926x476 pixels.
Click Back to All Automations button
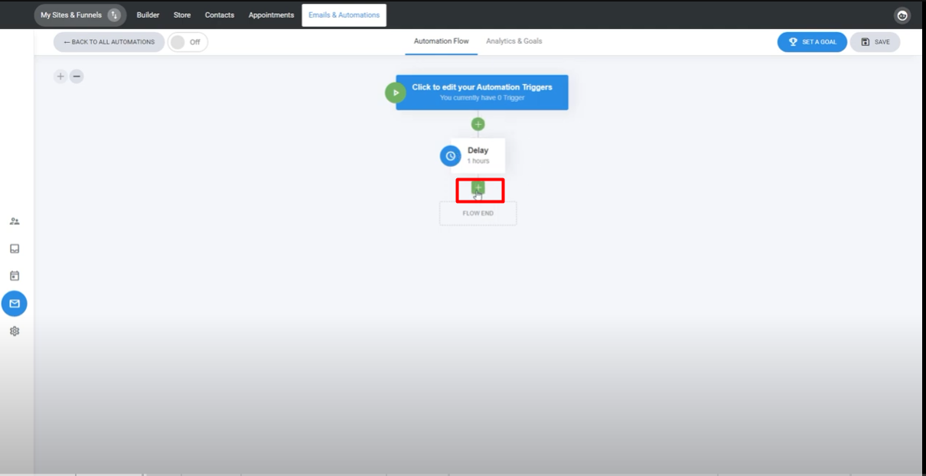point(109,42)
